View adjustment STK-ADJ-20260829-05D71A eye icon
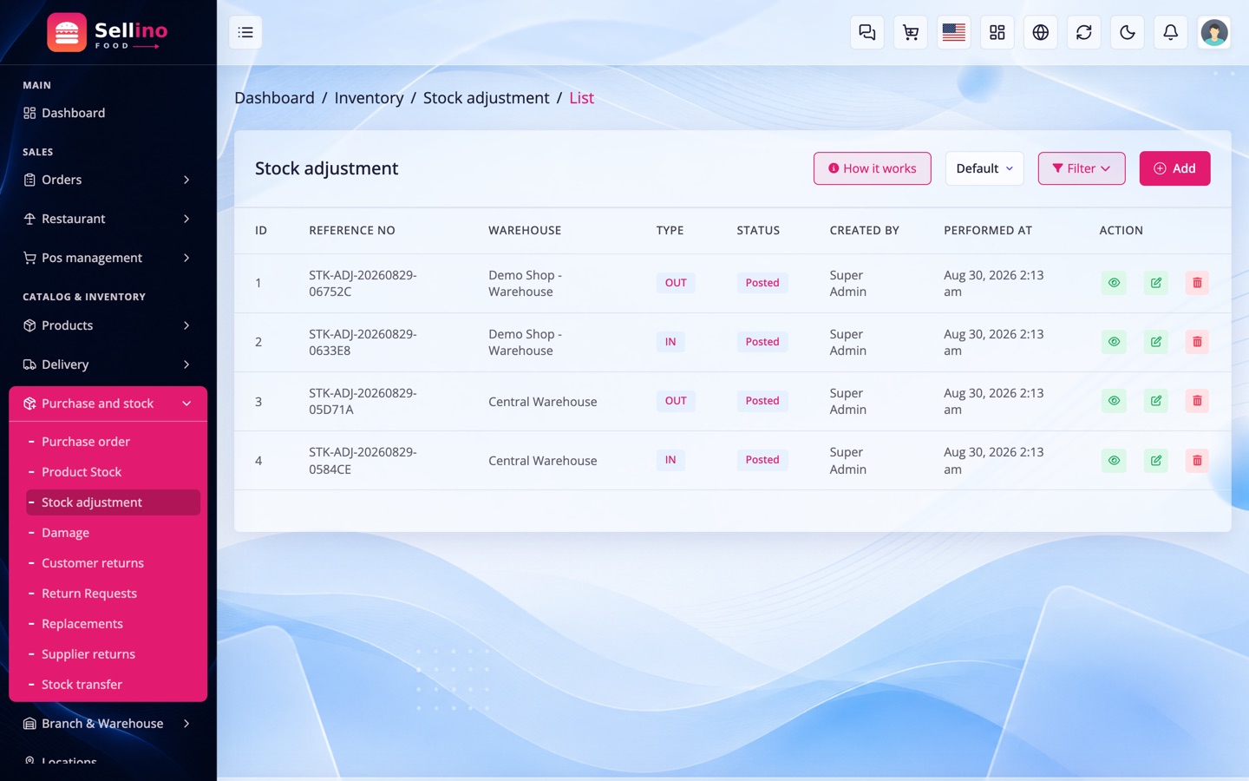The image size is (1249, 781). [1115, 401]
